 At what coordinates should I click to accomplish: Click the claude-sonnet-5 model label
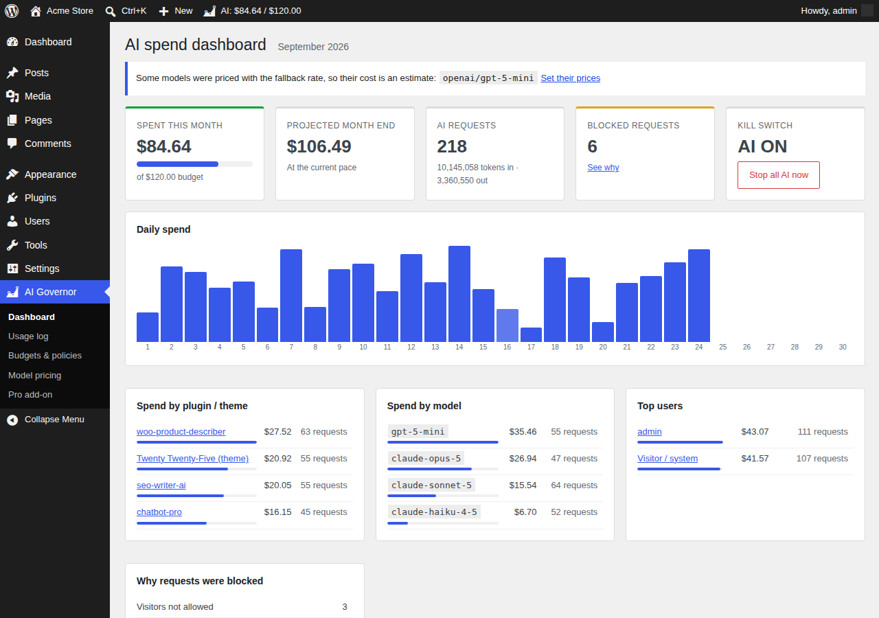(x=431, y=485)
